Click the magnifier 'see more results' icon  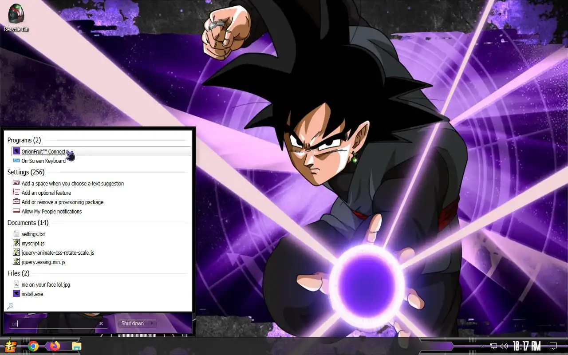tap(11, 306)
